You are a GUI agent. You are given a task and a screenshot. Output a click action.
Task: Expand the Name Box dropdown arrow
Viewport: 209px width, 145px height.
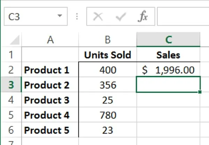click(60, 16)
